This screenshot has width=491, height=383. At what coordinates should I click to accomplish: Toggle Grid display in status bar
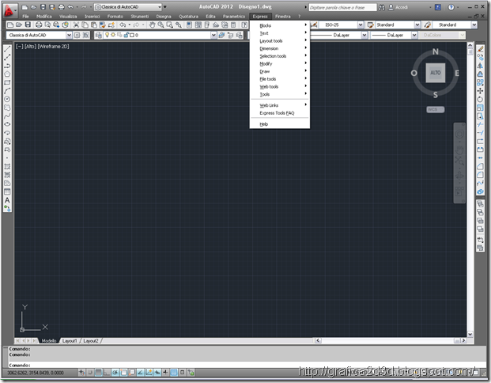coord(98,373)
